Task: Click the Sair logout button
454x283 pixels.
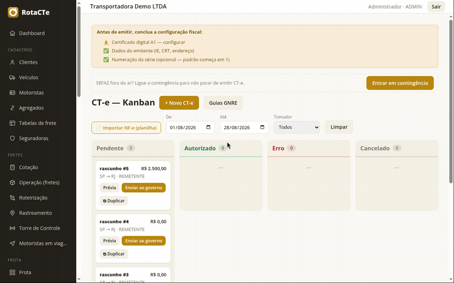Action: 436,7
